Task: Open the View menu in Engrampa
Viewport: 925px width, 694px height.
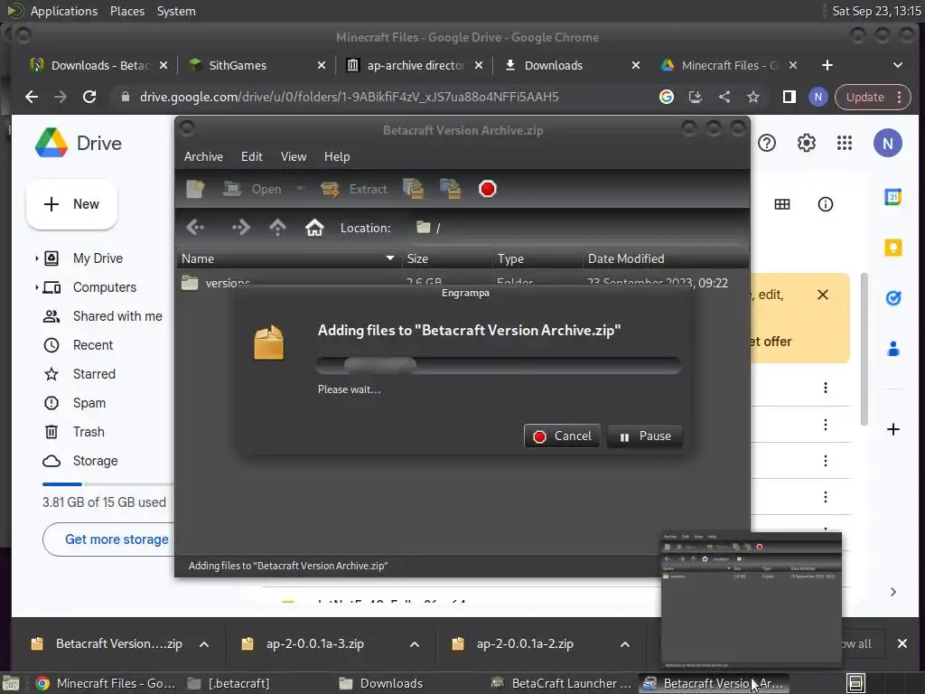Action: coord(294,156)
